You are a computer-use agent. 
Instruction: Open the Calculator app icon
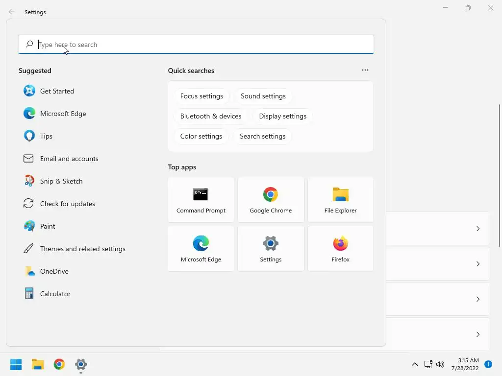[x=29, y=294]
